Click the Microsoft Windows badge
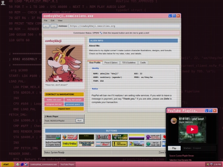This screenshot has width=223, height=167. (x=137, y=144)
